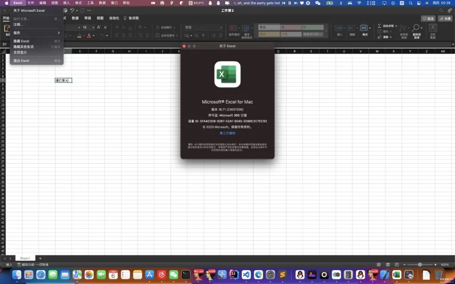The image size is (455, 284).
Task: Click the zoom in plus icon
Action: click(435, 265)
